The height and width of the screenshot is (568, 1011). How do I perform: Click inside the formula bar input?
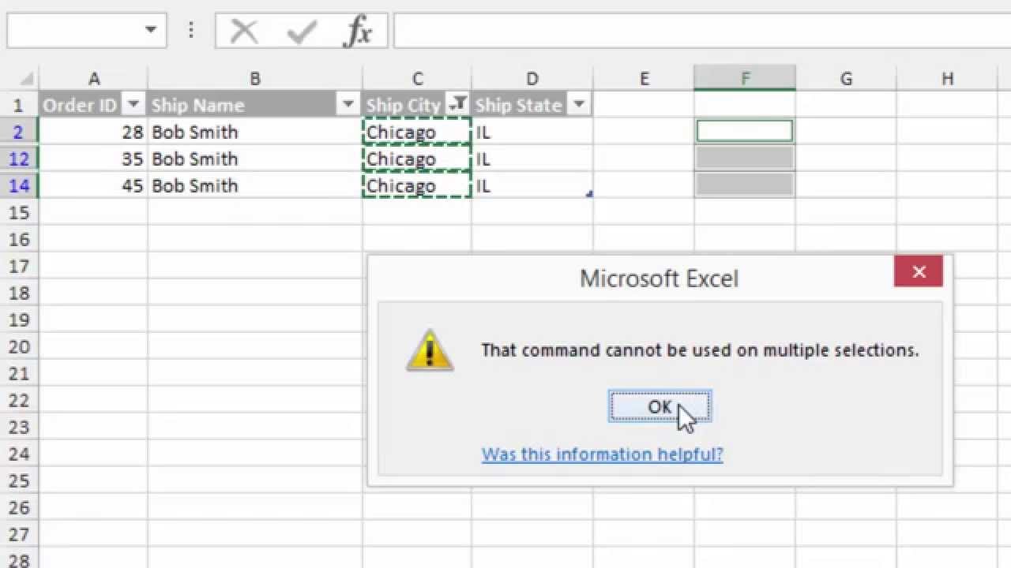coord(695,32)
